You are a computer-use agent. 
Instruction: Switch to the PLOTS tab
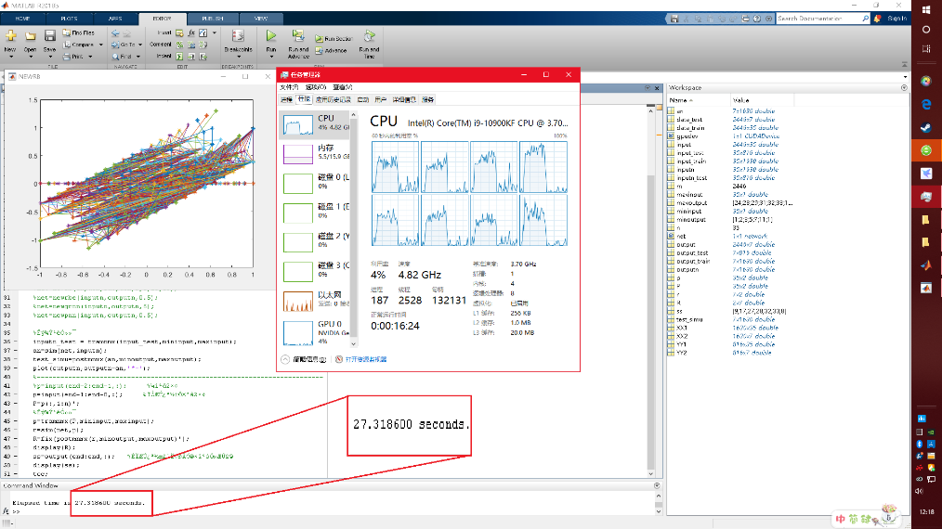(x=70, y=18)
